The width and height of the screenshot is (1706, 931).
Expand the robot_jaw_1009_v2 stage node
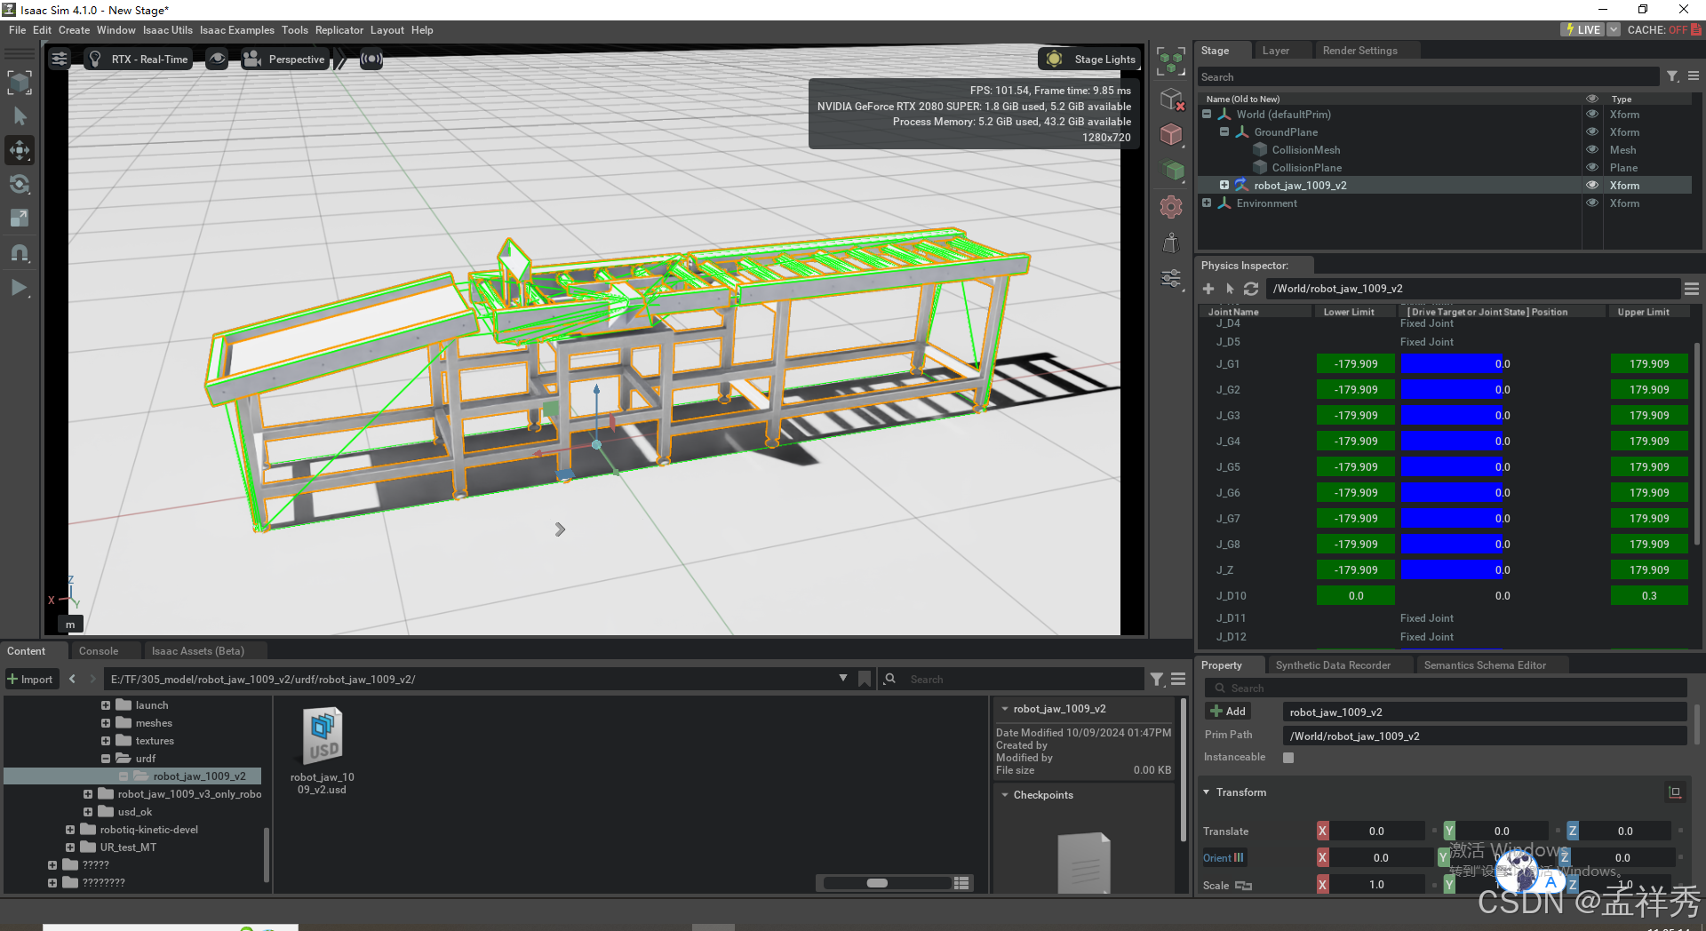(x=1224, y=185)
